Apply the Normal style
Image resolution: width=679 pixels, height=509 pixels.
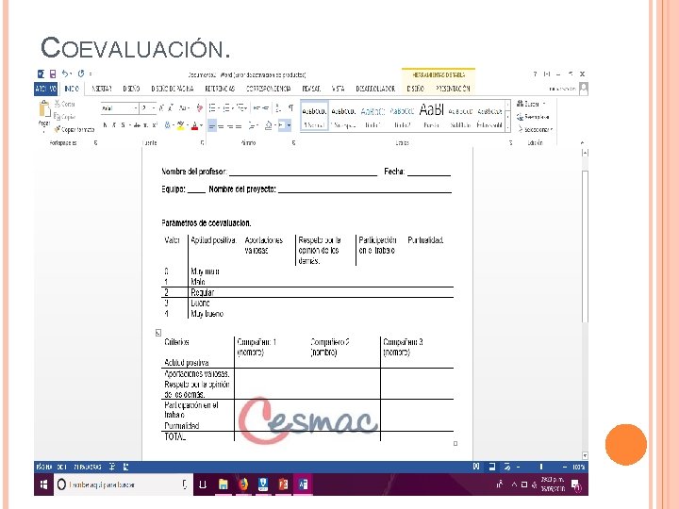(x=314, y=117)
